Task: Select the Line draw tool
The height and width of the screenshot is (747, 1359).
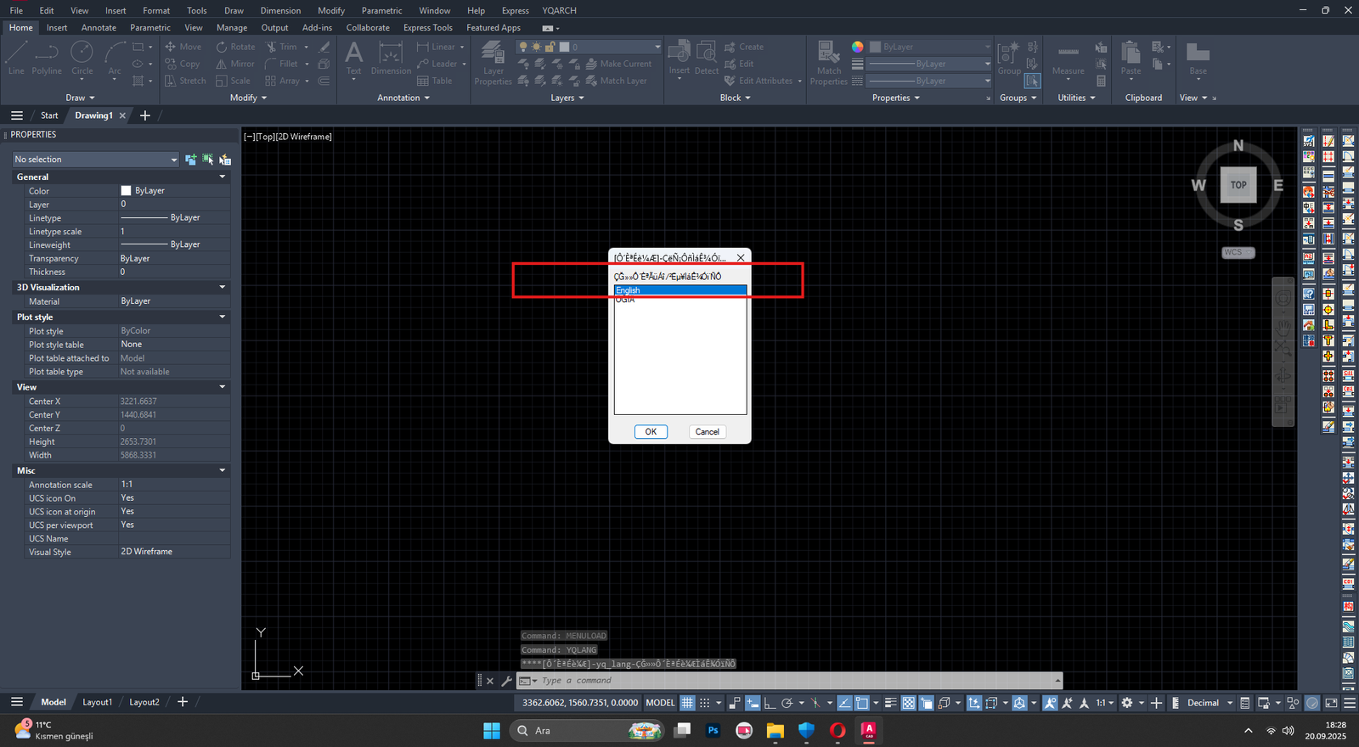Action: 16,58
